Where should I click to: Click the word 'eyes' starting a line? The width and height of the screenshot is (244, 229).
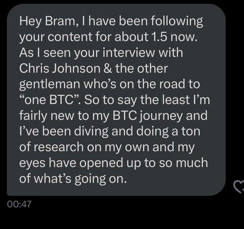32,163
